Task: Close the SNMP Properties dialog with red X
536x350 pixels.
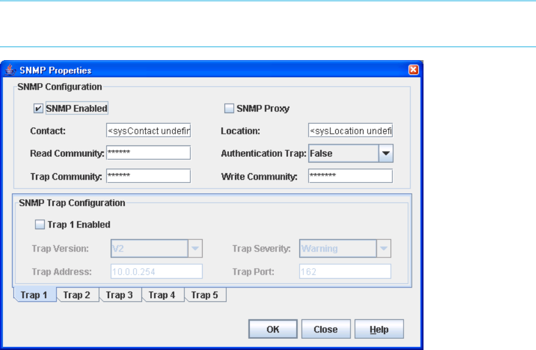Action: (413, 70)
